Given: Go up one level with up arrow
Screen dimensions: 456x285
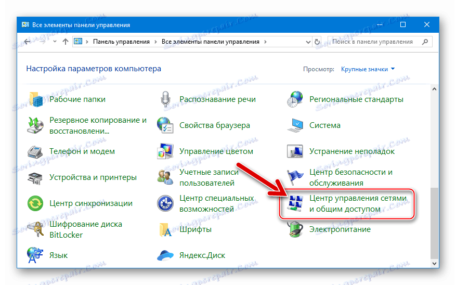Looking at the screenshot, I should tap(66, 42).
